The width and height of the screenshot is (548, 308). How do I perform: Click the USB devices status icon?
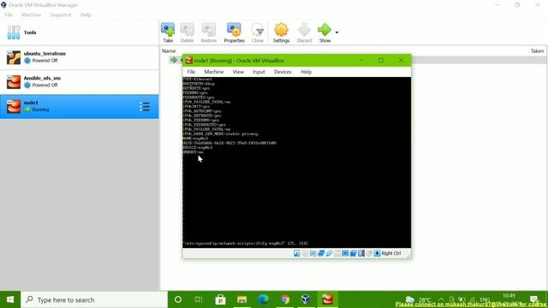pyautogui.click(x=329, y=253)
